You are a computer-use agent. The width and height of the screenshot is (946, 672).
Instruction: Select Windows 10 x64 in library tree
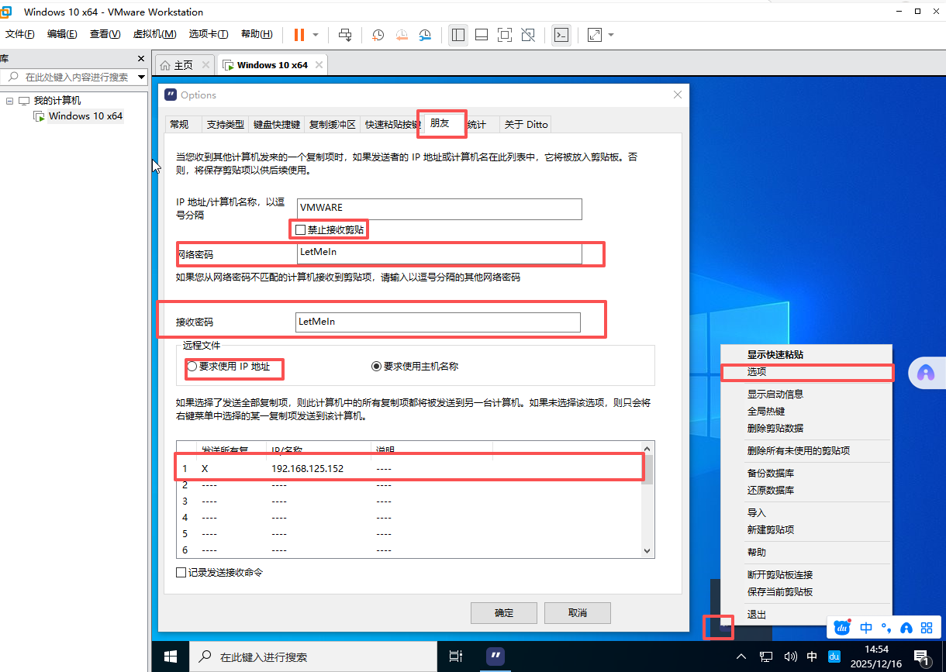85,116
